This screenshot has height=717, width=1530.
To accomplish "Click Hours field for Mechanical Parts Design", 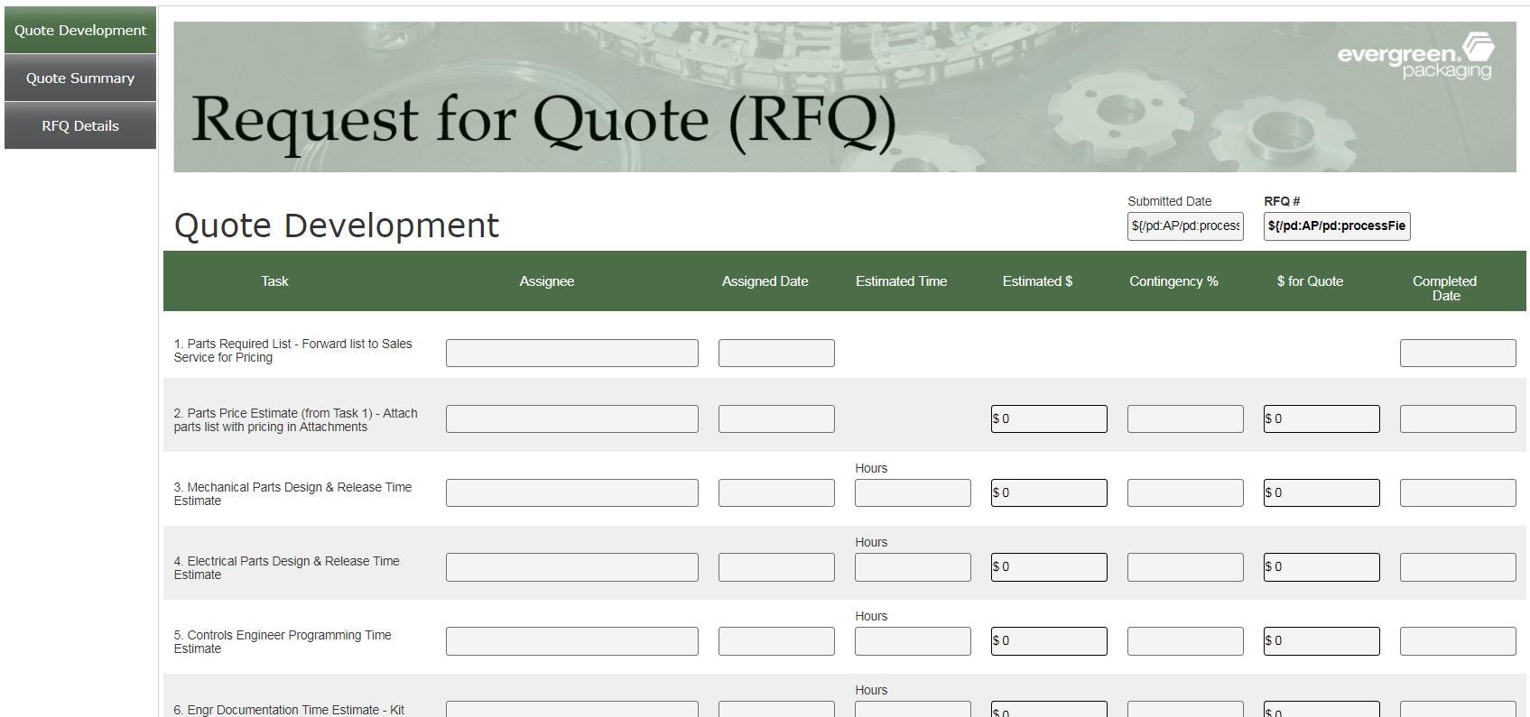I will pos(913,493).
